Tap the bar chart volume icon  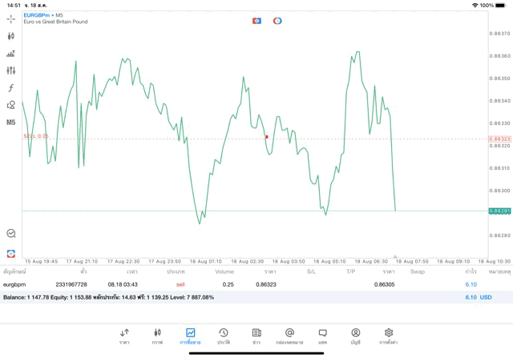11,54
